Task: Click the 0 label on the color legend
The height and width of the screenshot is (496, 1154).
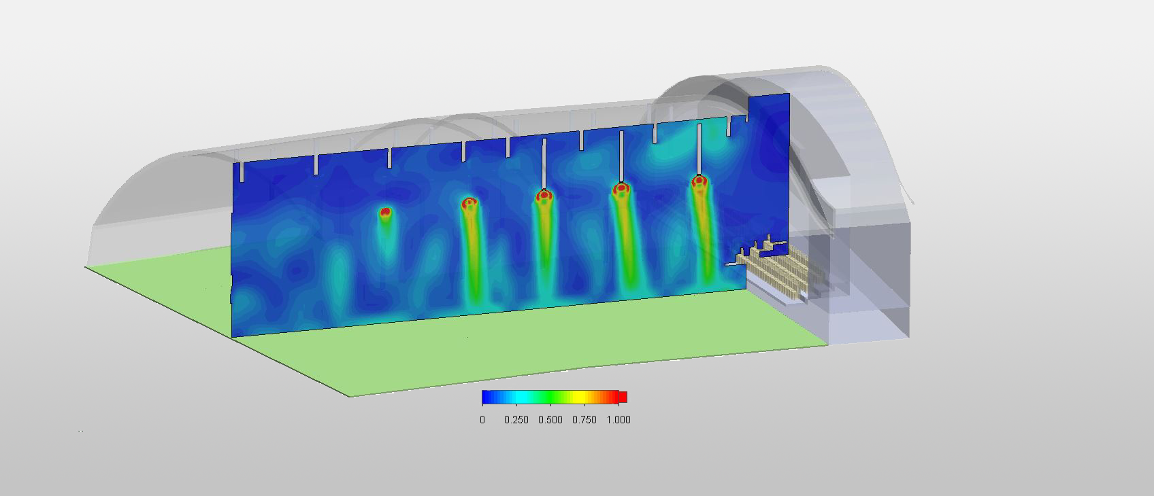Action: (482, 420)
